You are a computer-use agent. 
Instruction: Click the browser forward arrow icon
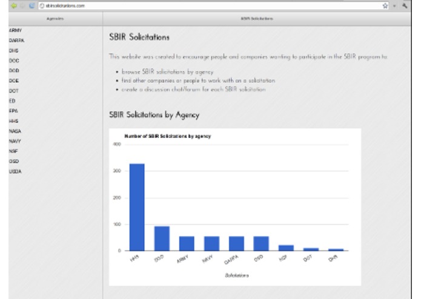pos(22,5)
